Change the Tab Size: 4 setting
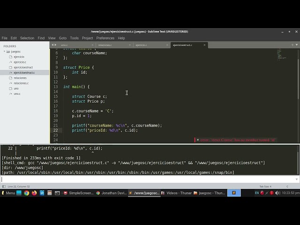300x225 pixels. coord(265,187)
